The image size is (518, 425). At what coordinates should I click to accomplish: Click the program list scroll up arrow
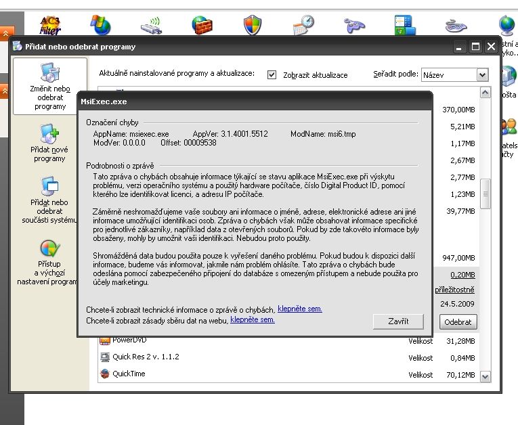(x=485, y=93)
